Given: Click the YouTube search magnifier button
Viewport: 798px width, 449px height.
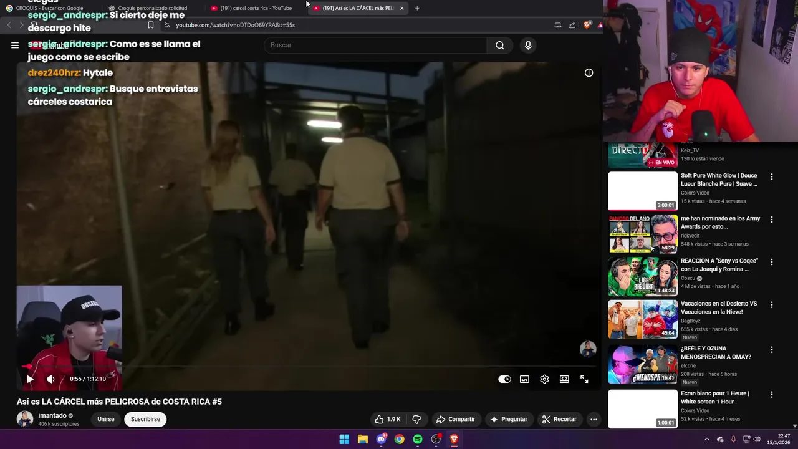Looking at the screenshot, I should [500, 45].
